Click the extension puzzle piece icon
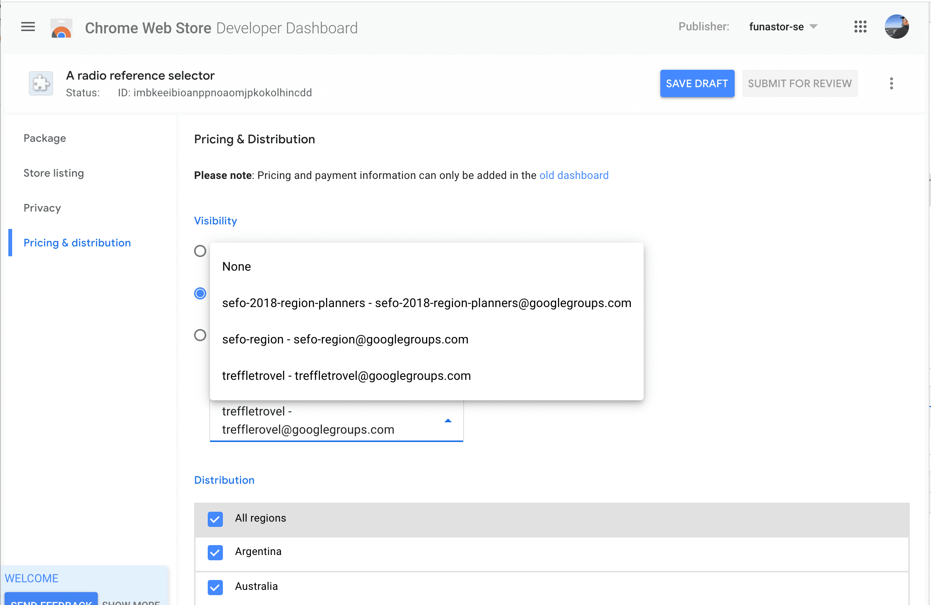Screen dimensions: 931x605 tap(41, 82)
